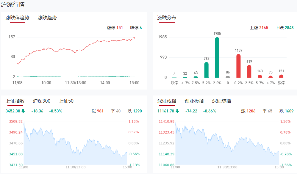Viewport: 297px width, 174px height.
Task: Show the 上证指数 chart tab
Action: pyautogui.click(x=15, y=101)
